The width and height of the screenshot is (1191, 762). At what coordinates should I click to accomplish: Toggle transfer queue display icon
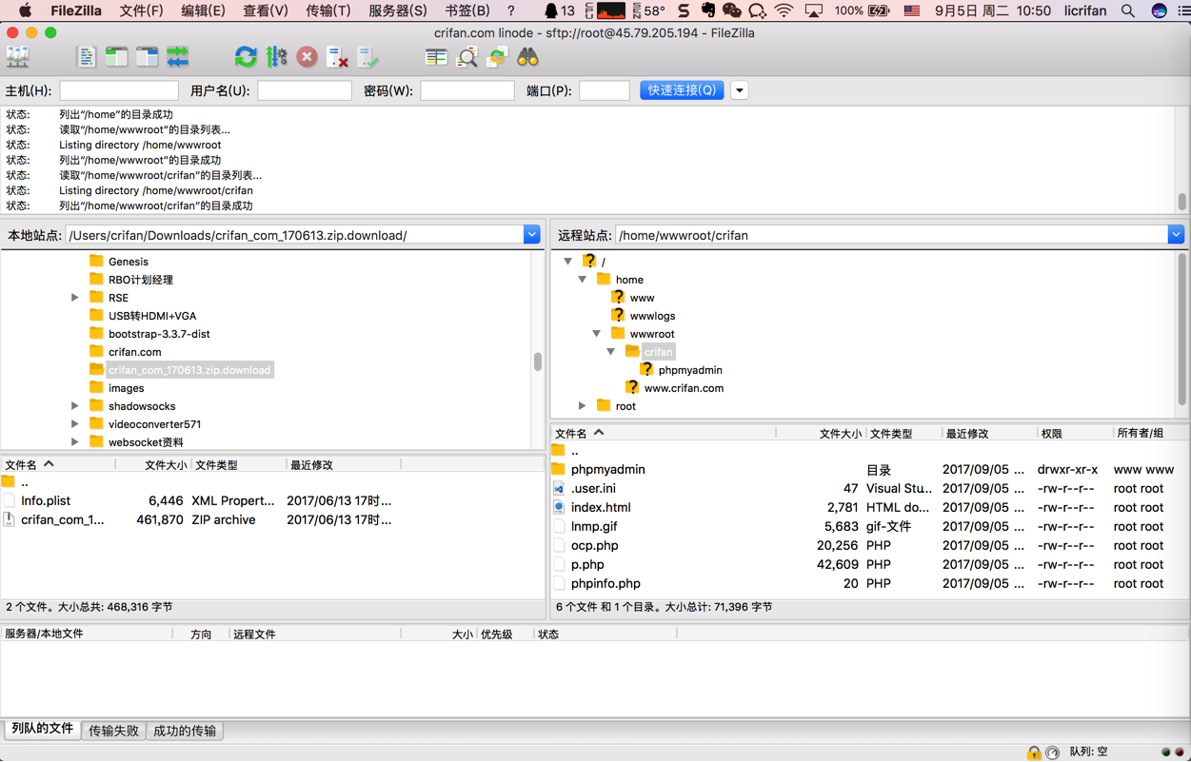point(178,58)
